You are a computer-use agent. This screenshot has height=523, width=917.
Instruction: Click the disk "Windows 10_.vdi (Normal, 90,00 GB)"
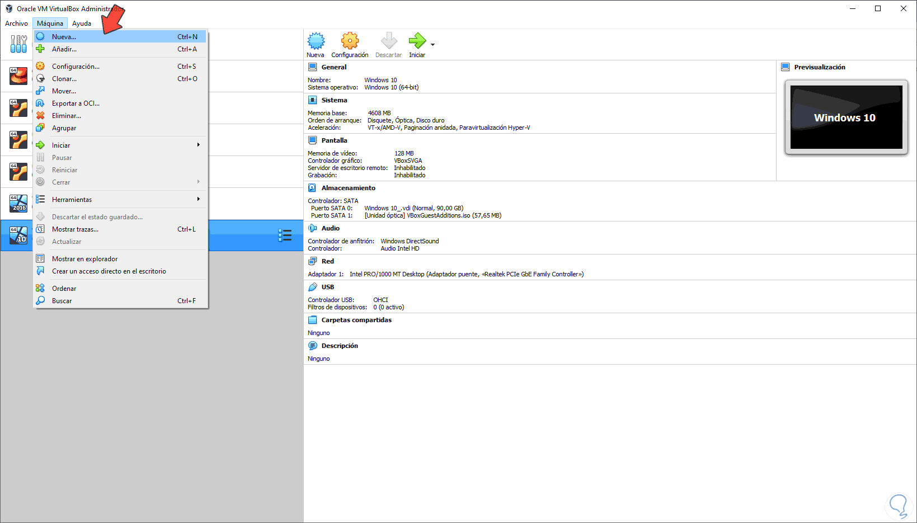(x=413, y=208)
